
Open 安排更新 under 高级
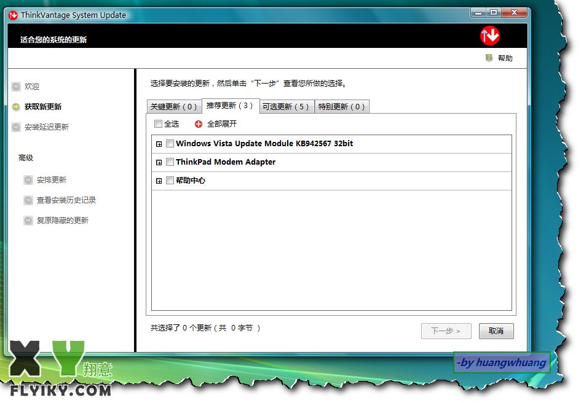[x=52, y=180]
